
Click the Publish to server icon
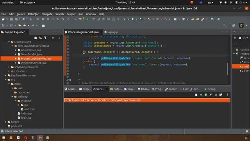click(x=221, y=95)
